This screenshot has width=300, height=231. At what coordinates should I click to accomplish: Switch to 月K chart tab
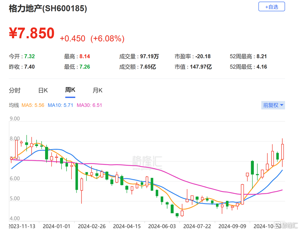pos(97,90)
